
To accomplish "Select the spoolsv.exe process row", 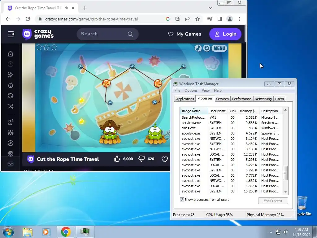I will [x=231, y=133].
